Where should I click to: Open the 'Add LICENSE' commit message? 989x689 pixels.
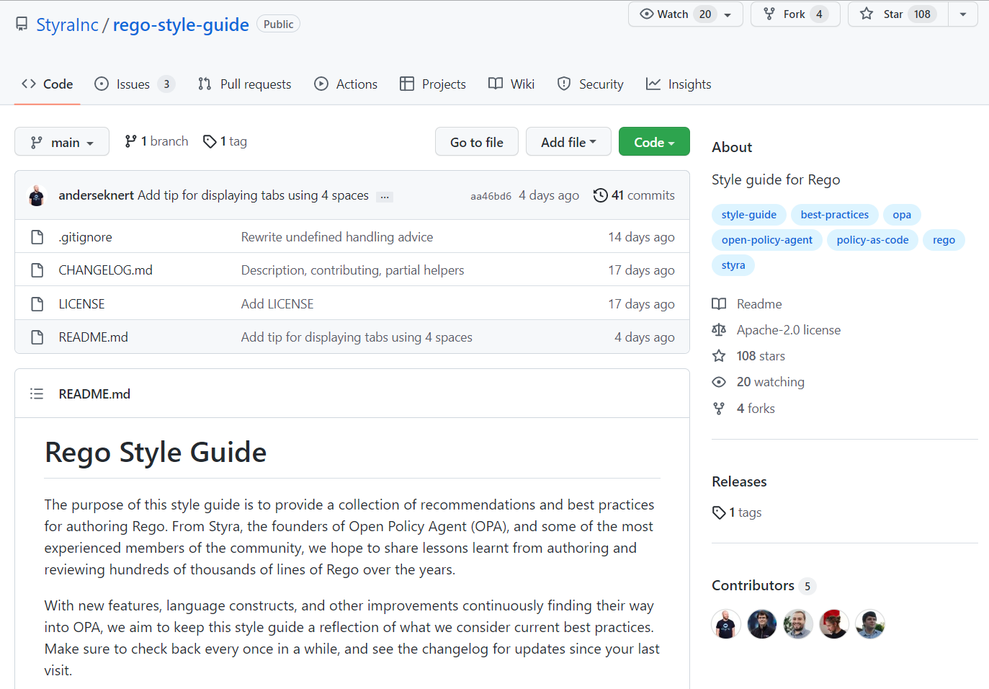pos(277,304)
